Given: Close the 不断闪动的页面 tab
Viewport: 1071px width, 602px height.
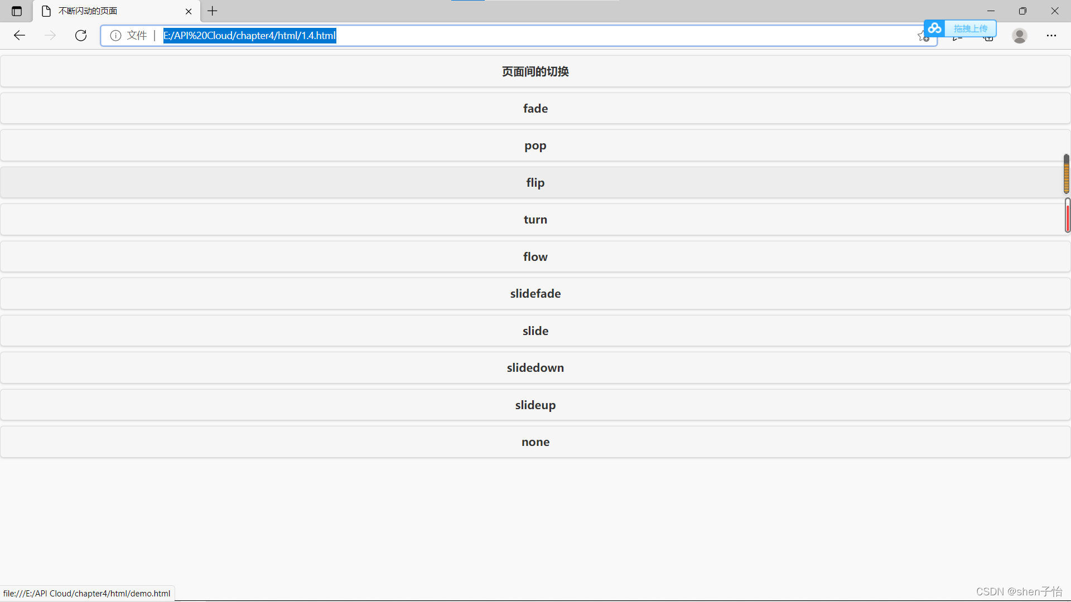Looking at the screenshot, I should (x=189, y=11).
